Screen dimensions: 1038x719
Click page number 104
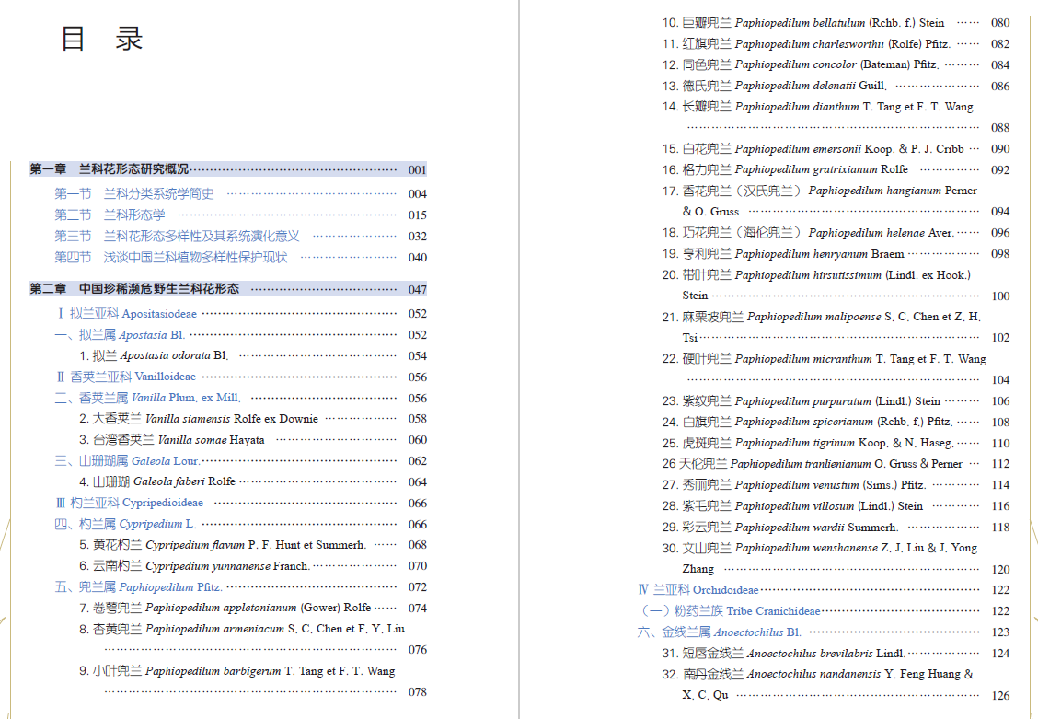click(1000, 380)
